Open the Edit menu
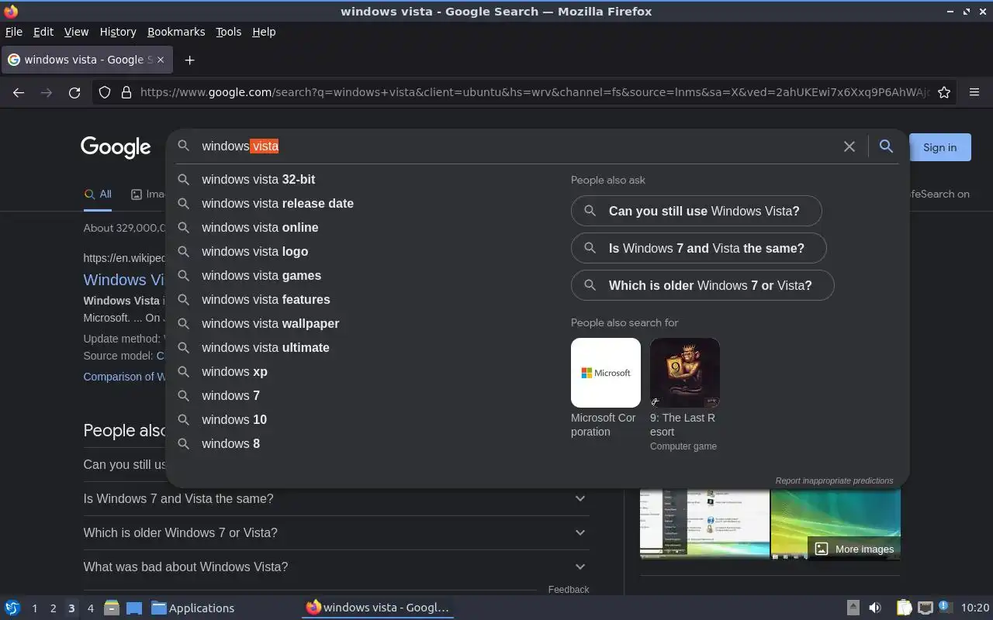 pyautogui.click(x=43, y=32)
